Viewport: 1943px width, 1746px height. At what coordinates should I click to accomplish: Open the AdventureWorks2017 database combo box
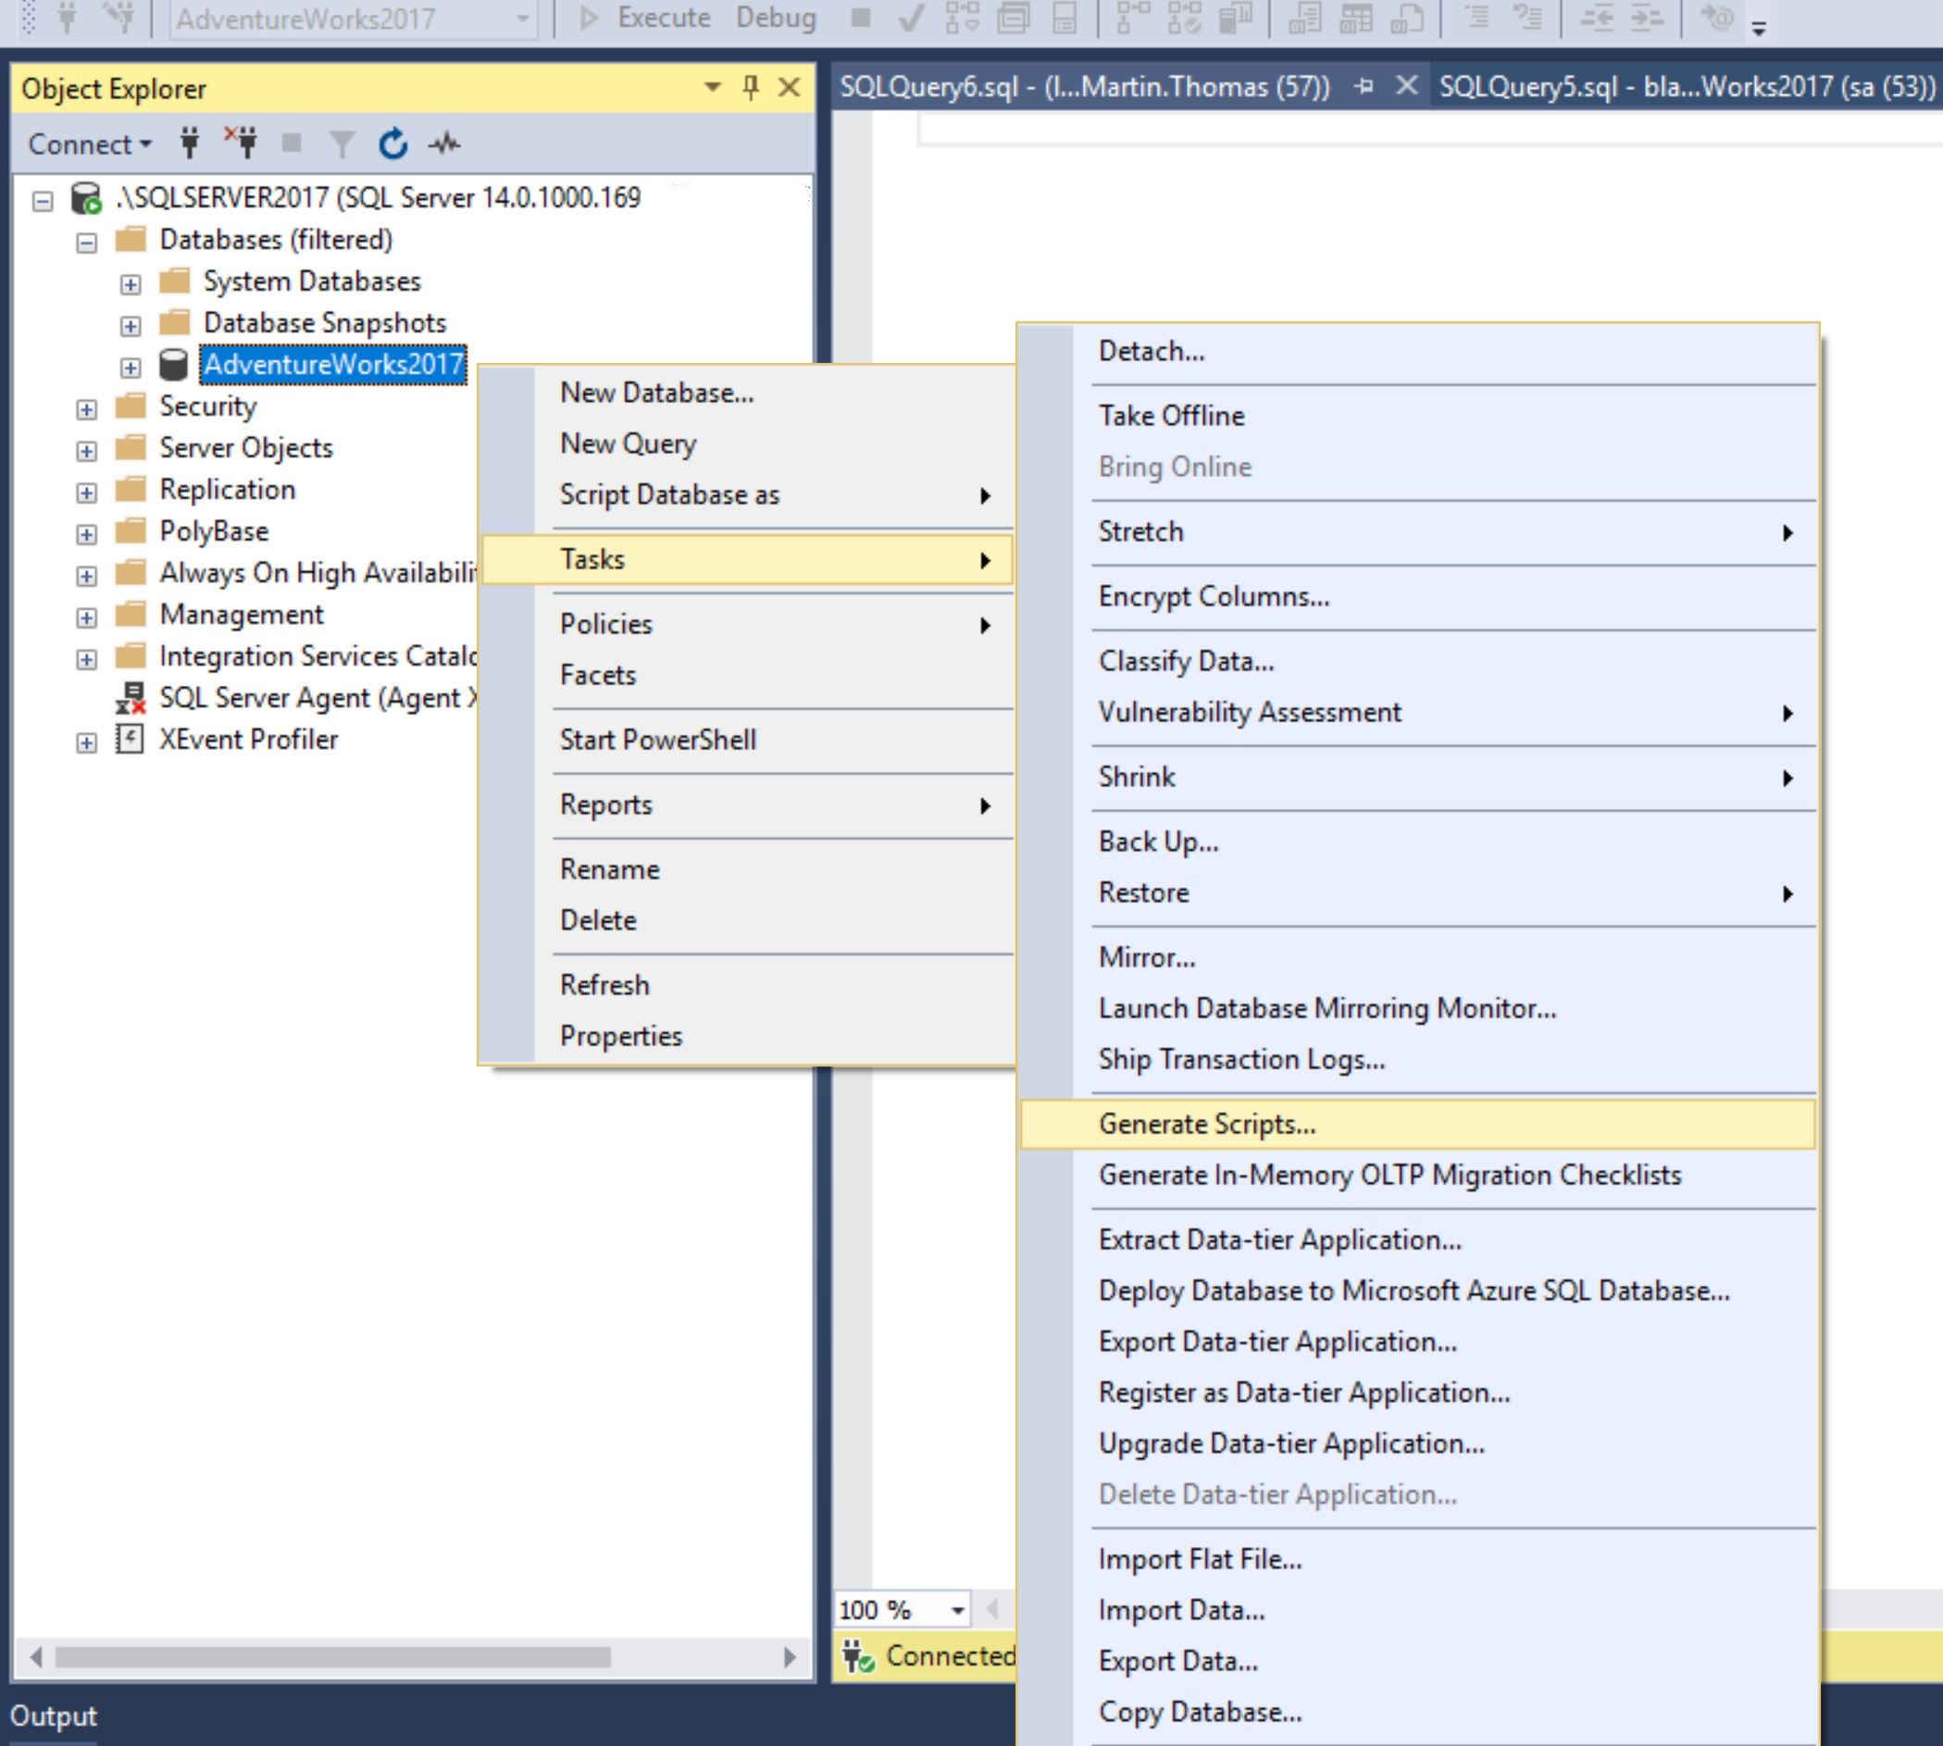[x=523, y=19]
